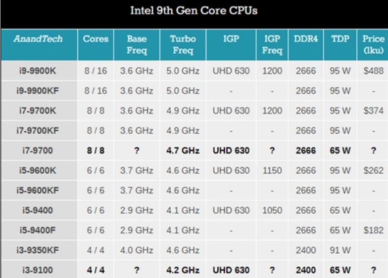
Task: Select the i7-9700KF row label
Action: coord(37,131)
